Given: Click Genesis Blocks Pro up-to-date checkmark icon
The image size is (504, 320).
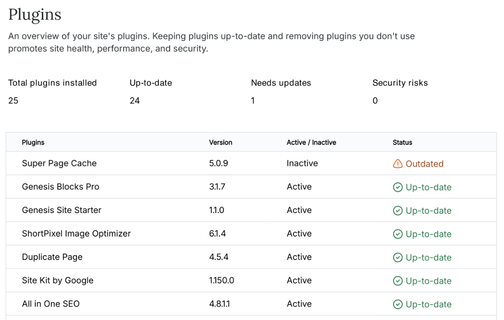Looking at the screenshot, I should [398, 187].
